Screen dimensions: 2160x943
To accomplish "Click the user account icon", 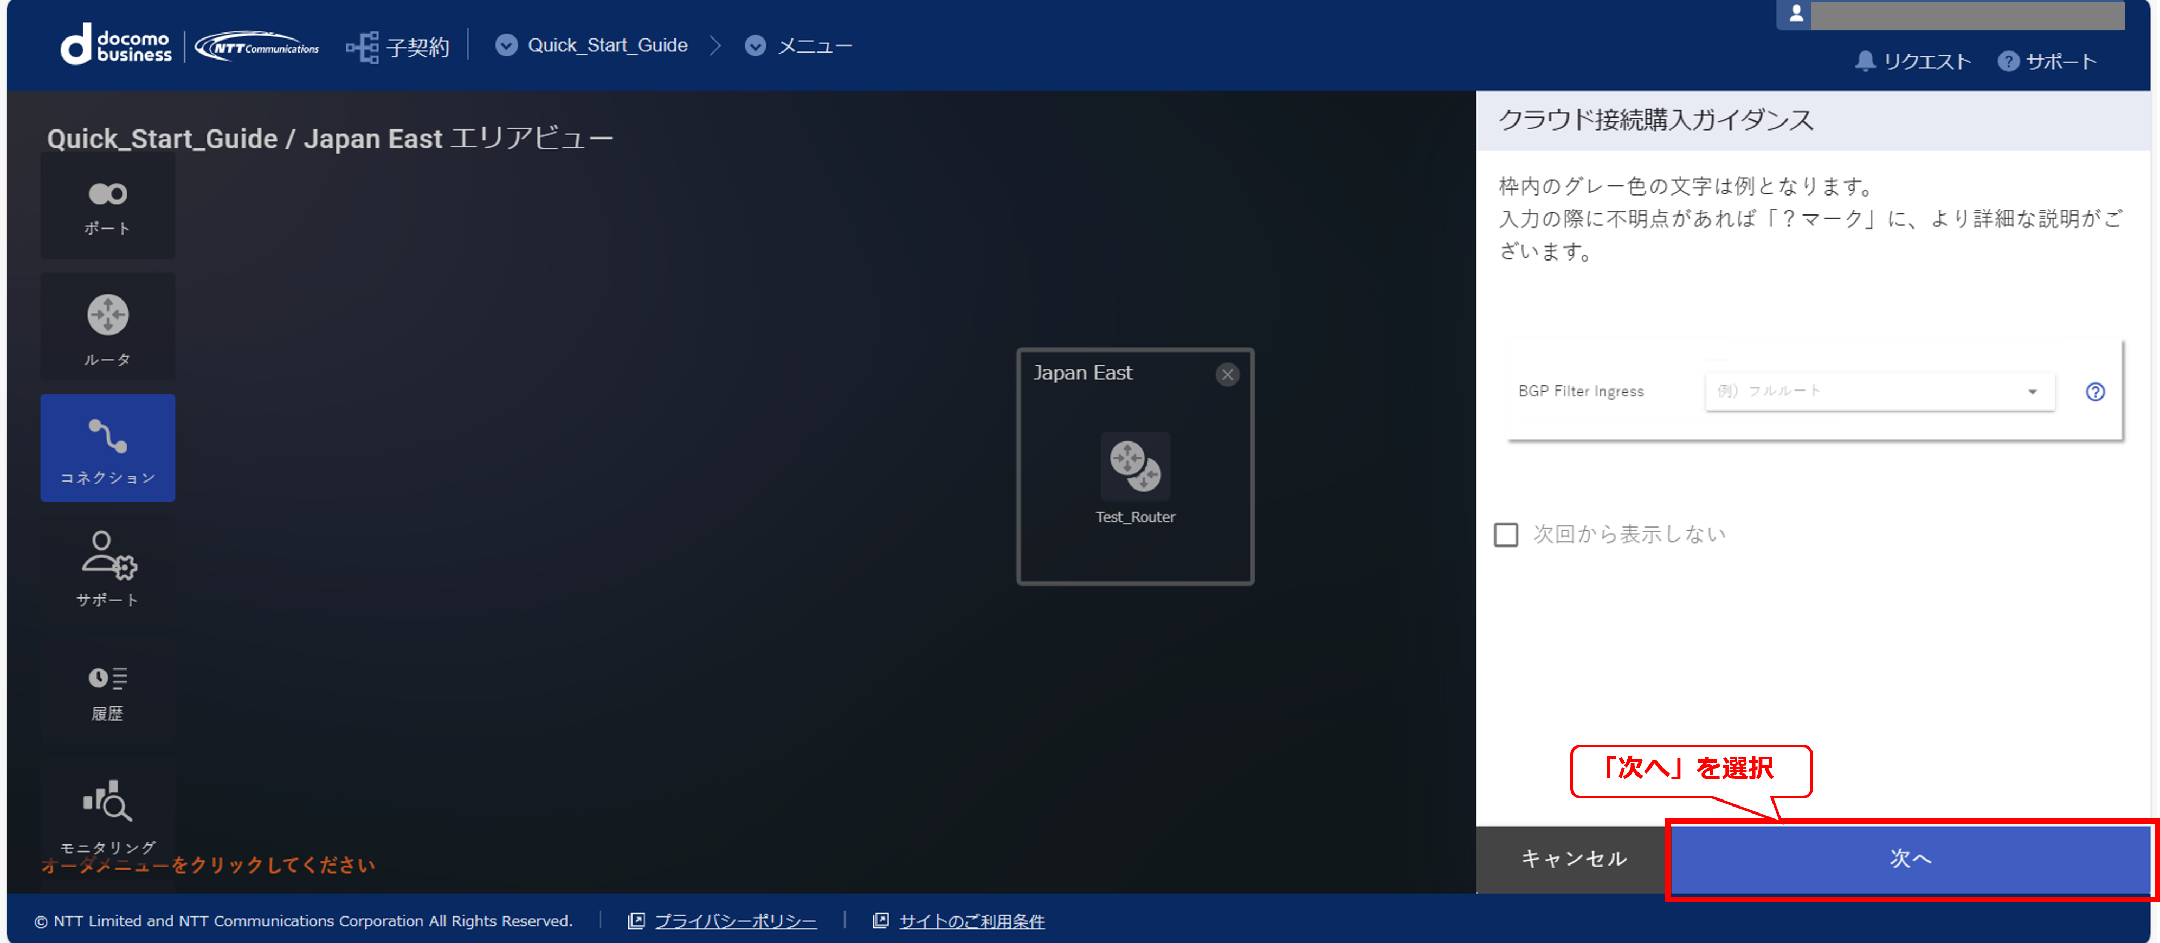I will click(1795, 14).
